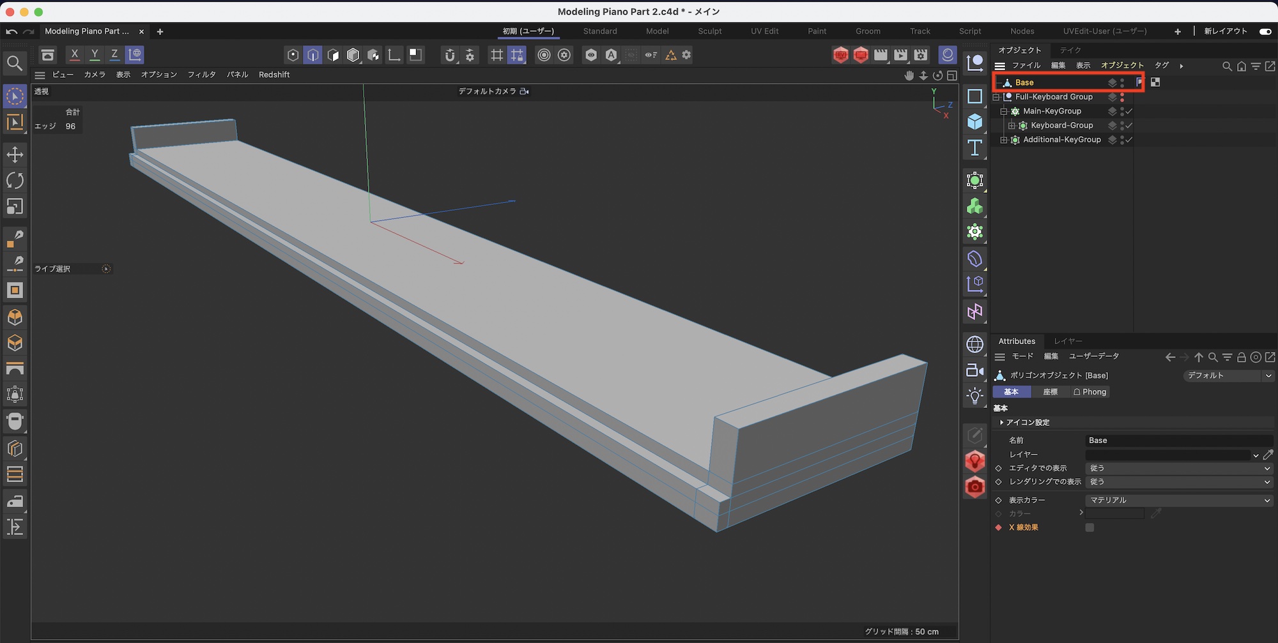Toggle visibility dots for Base object
Image resolution: width=1278 pixels, height=643 pixels.
tap(1122, 82)
